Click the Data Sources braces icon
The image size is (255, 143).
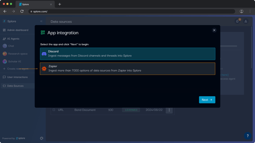[x=4, y=86]
